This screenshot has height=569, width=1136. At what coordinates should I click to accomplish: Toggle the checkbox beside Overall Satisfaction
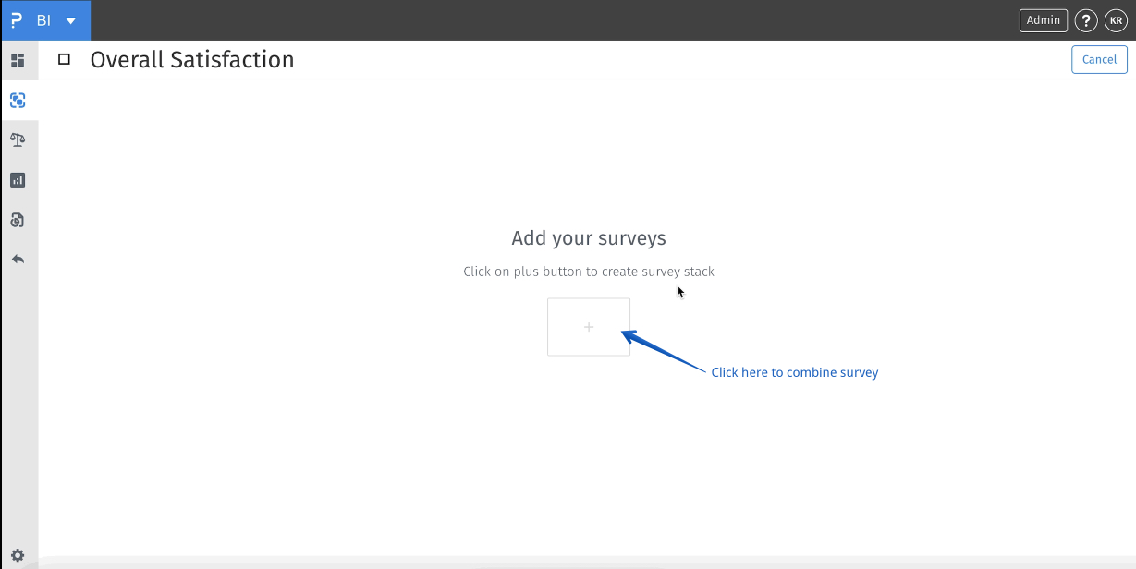[63, 58]
